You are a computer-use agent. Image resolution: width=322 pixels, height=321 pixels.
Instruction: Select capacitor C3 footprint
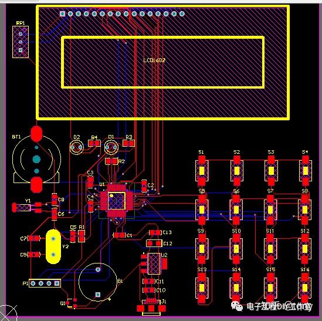click(x=90, y=183)
